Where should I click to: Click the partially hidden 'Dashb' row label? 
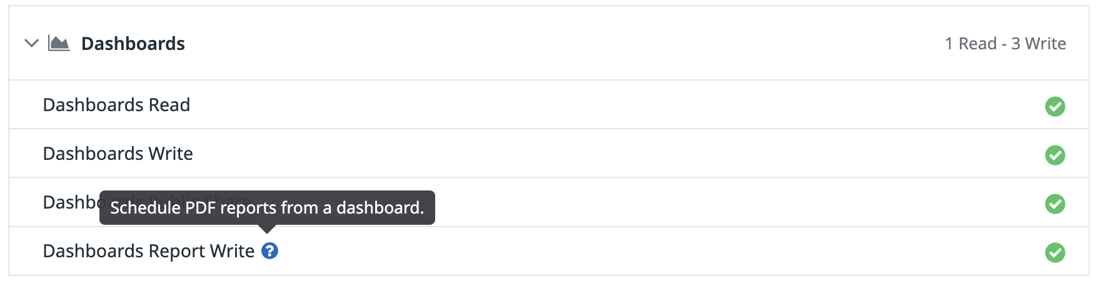(71, 202)
